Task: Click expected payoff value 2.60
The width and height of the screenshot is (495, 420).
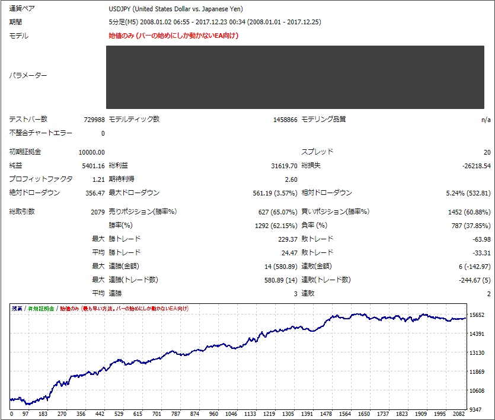Action: pos(291,179)
